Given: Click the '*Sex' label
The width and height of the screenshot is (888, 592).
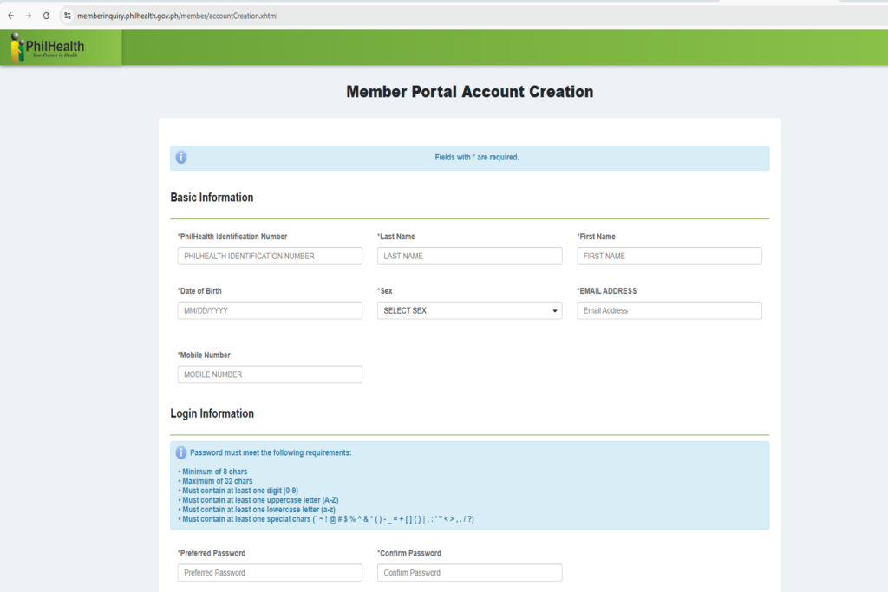Looking at the screenshot, I should point(384,291).
